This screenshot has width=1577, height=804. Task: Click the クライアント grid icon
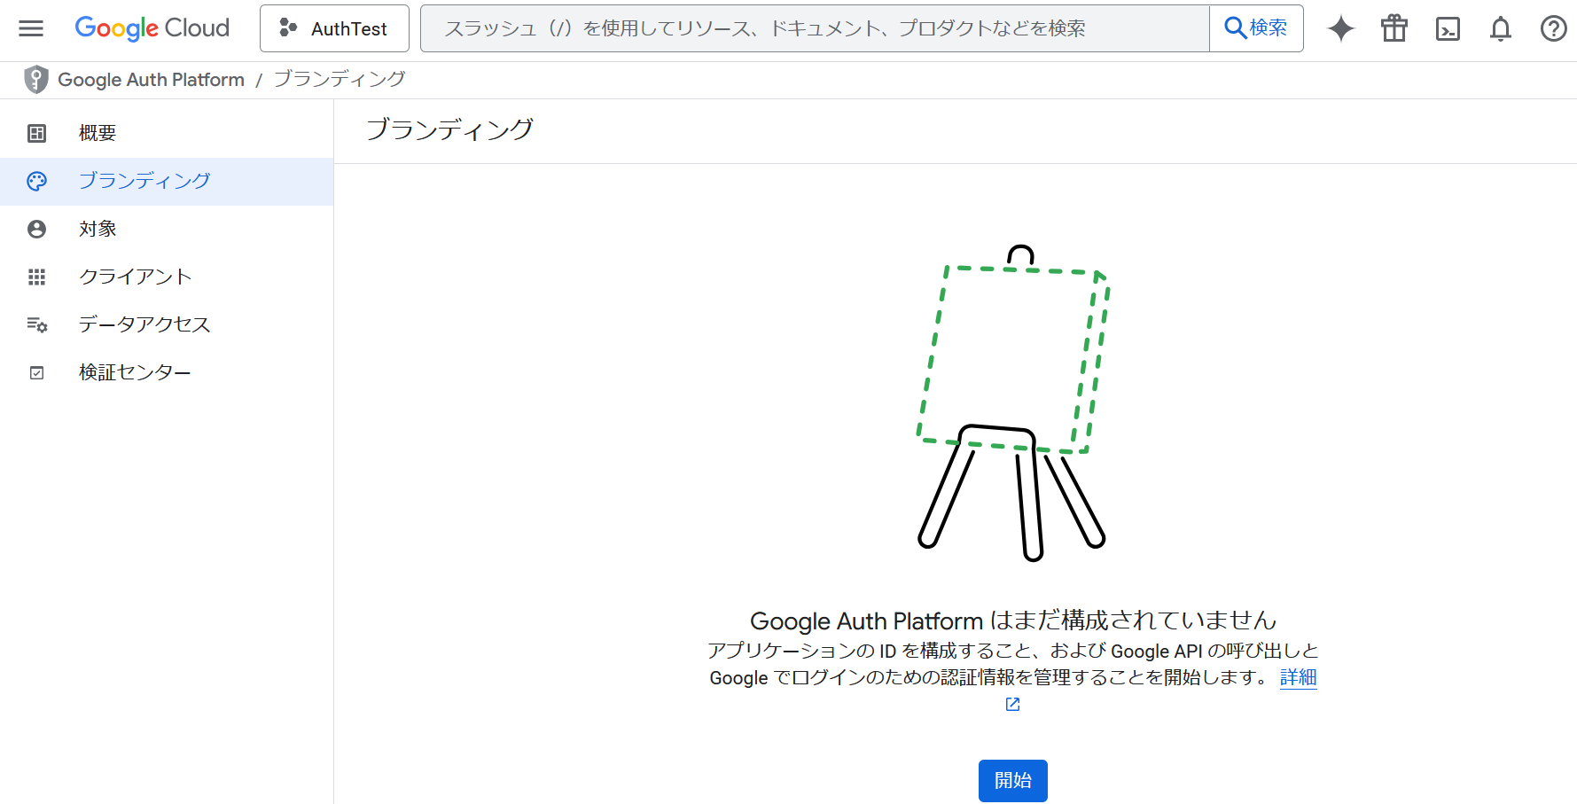click(36, 277)
